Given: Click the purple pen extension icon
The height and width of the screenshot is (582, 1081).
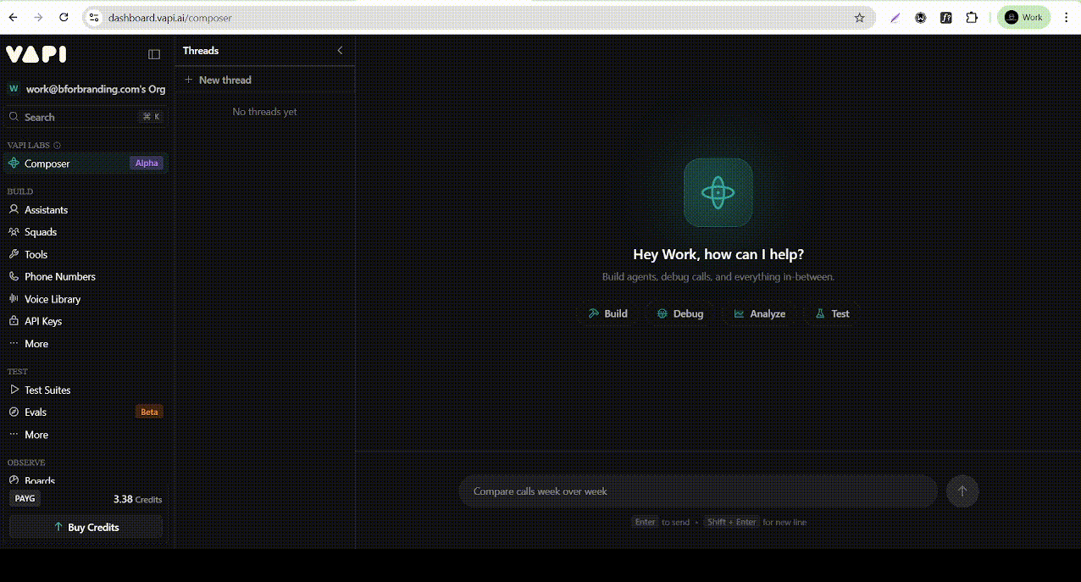Looking at the screenshot, I should pyautogui.click(x=895, y=17).
